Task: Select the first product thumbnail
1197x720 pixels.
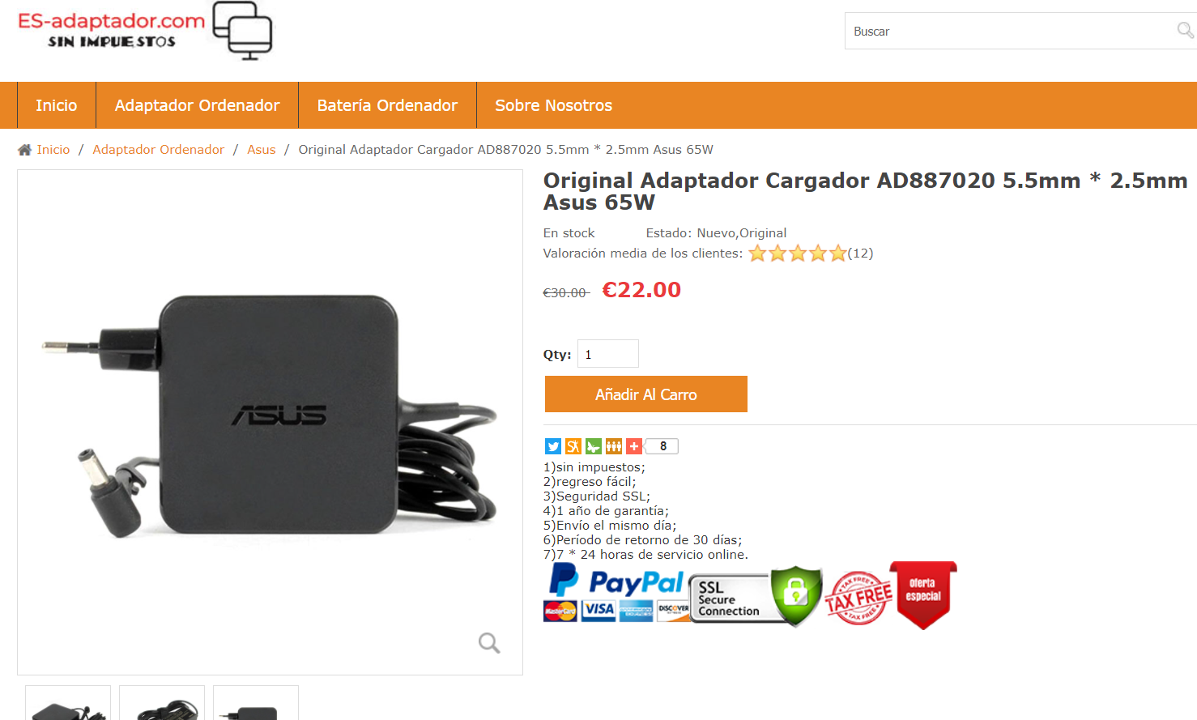Action: click(68, 703)
